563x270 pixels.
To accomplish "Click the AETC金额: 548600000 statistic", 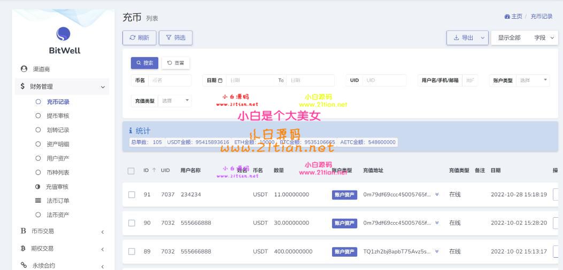I will point(368,142).
